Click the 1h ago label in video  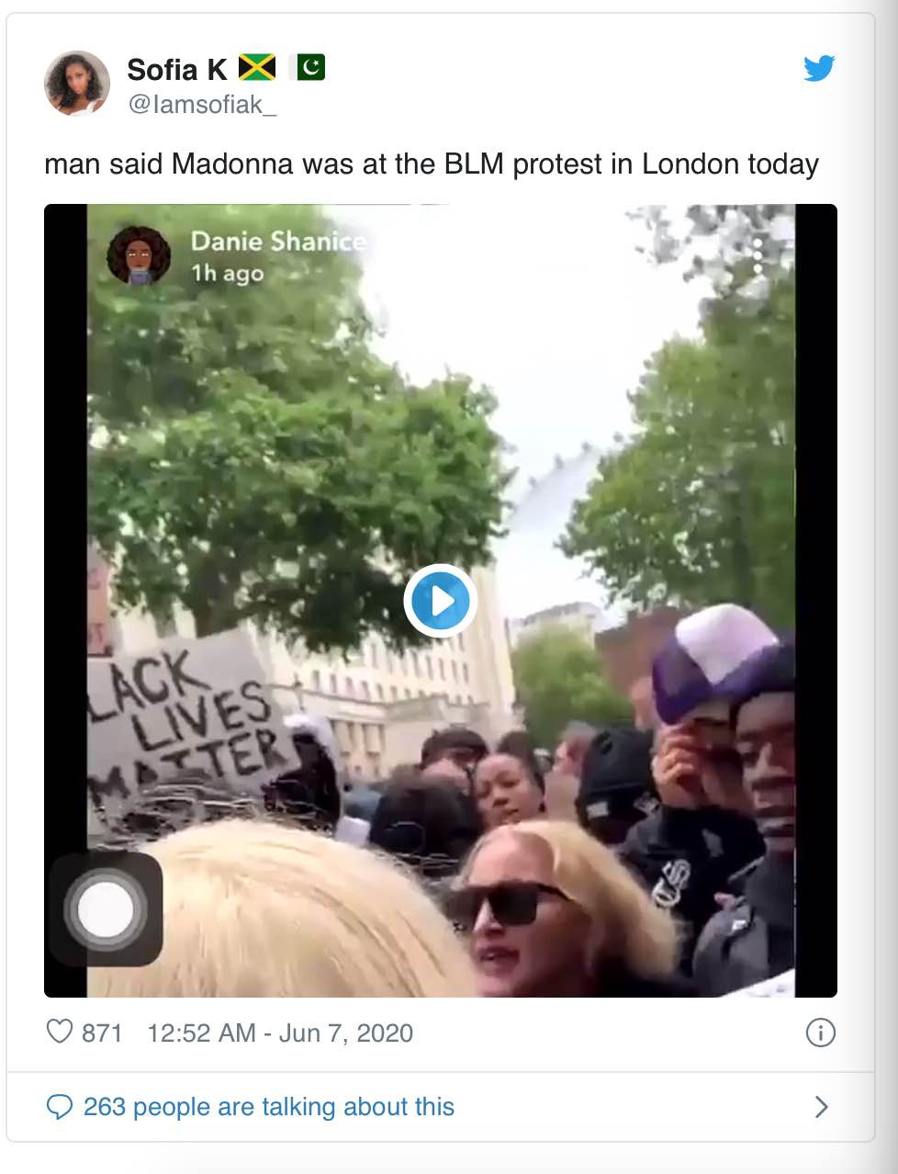(x=227, y=273)
